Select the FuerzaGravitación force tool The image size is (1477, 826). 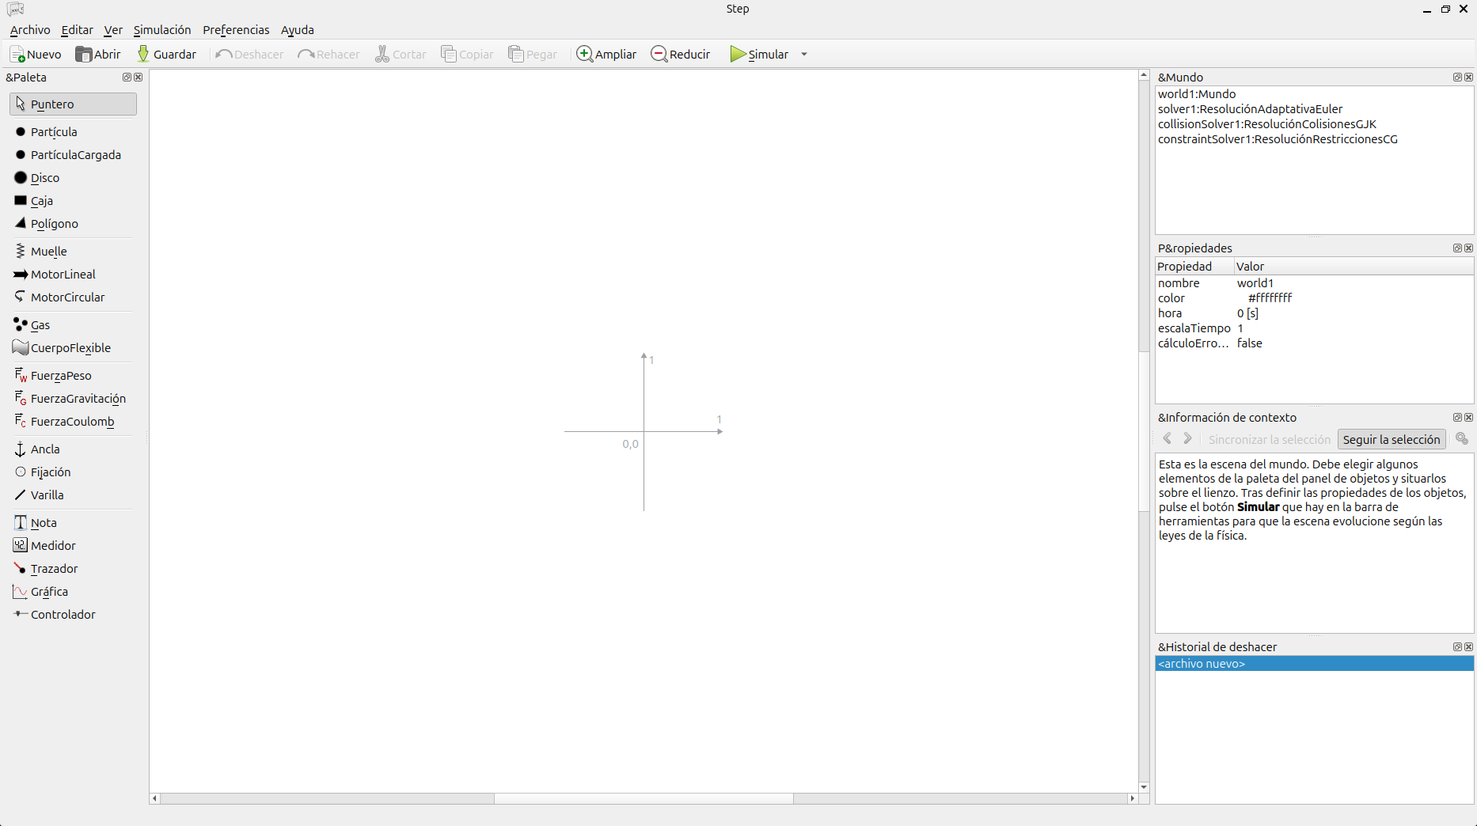pyautogui.click(x=78, y=399)
